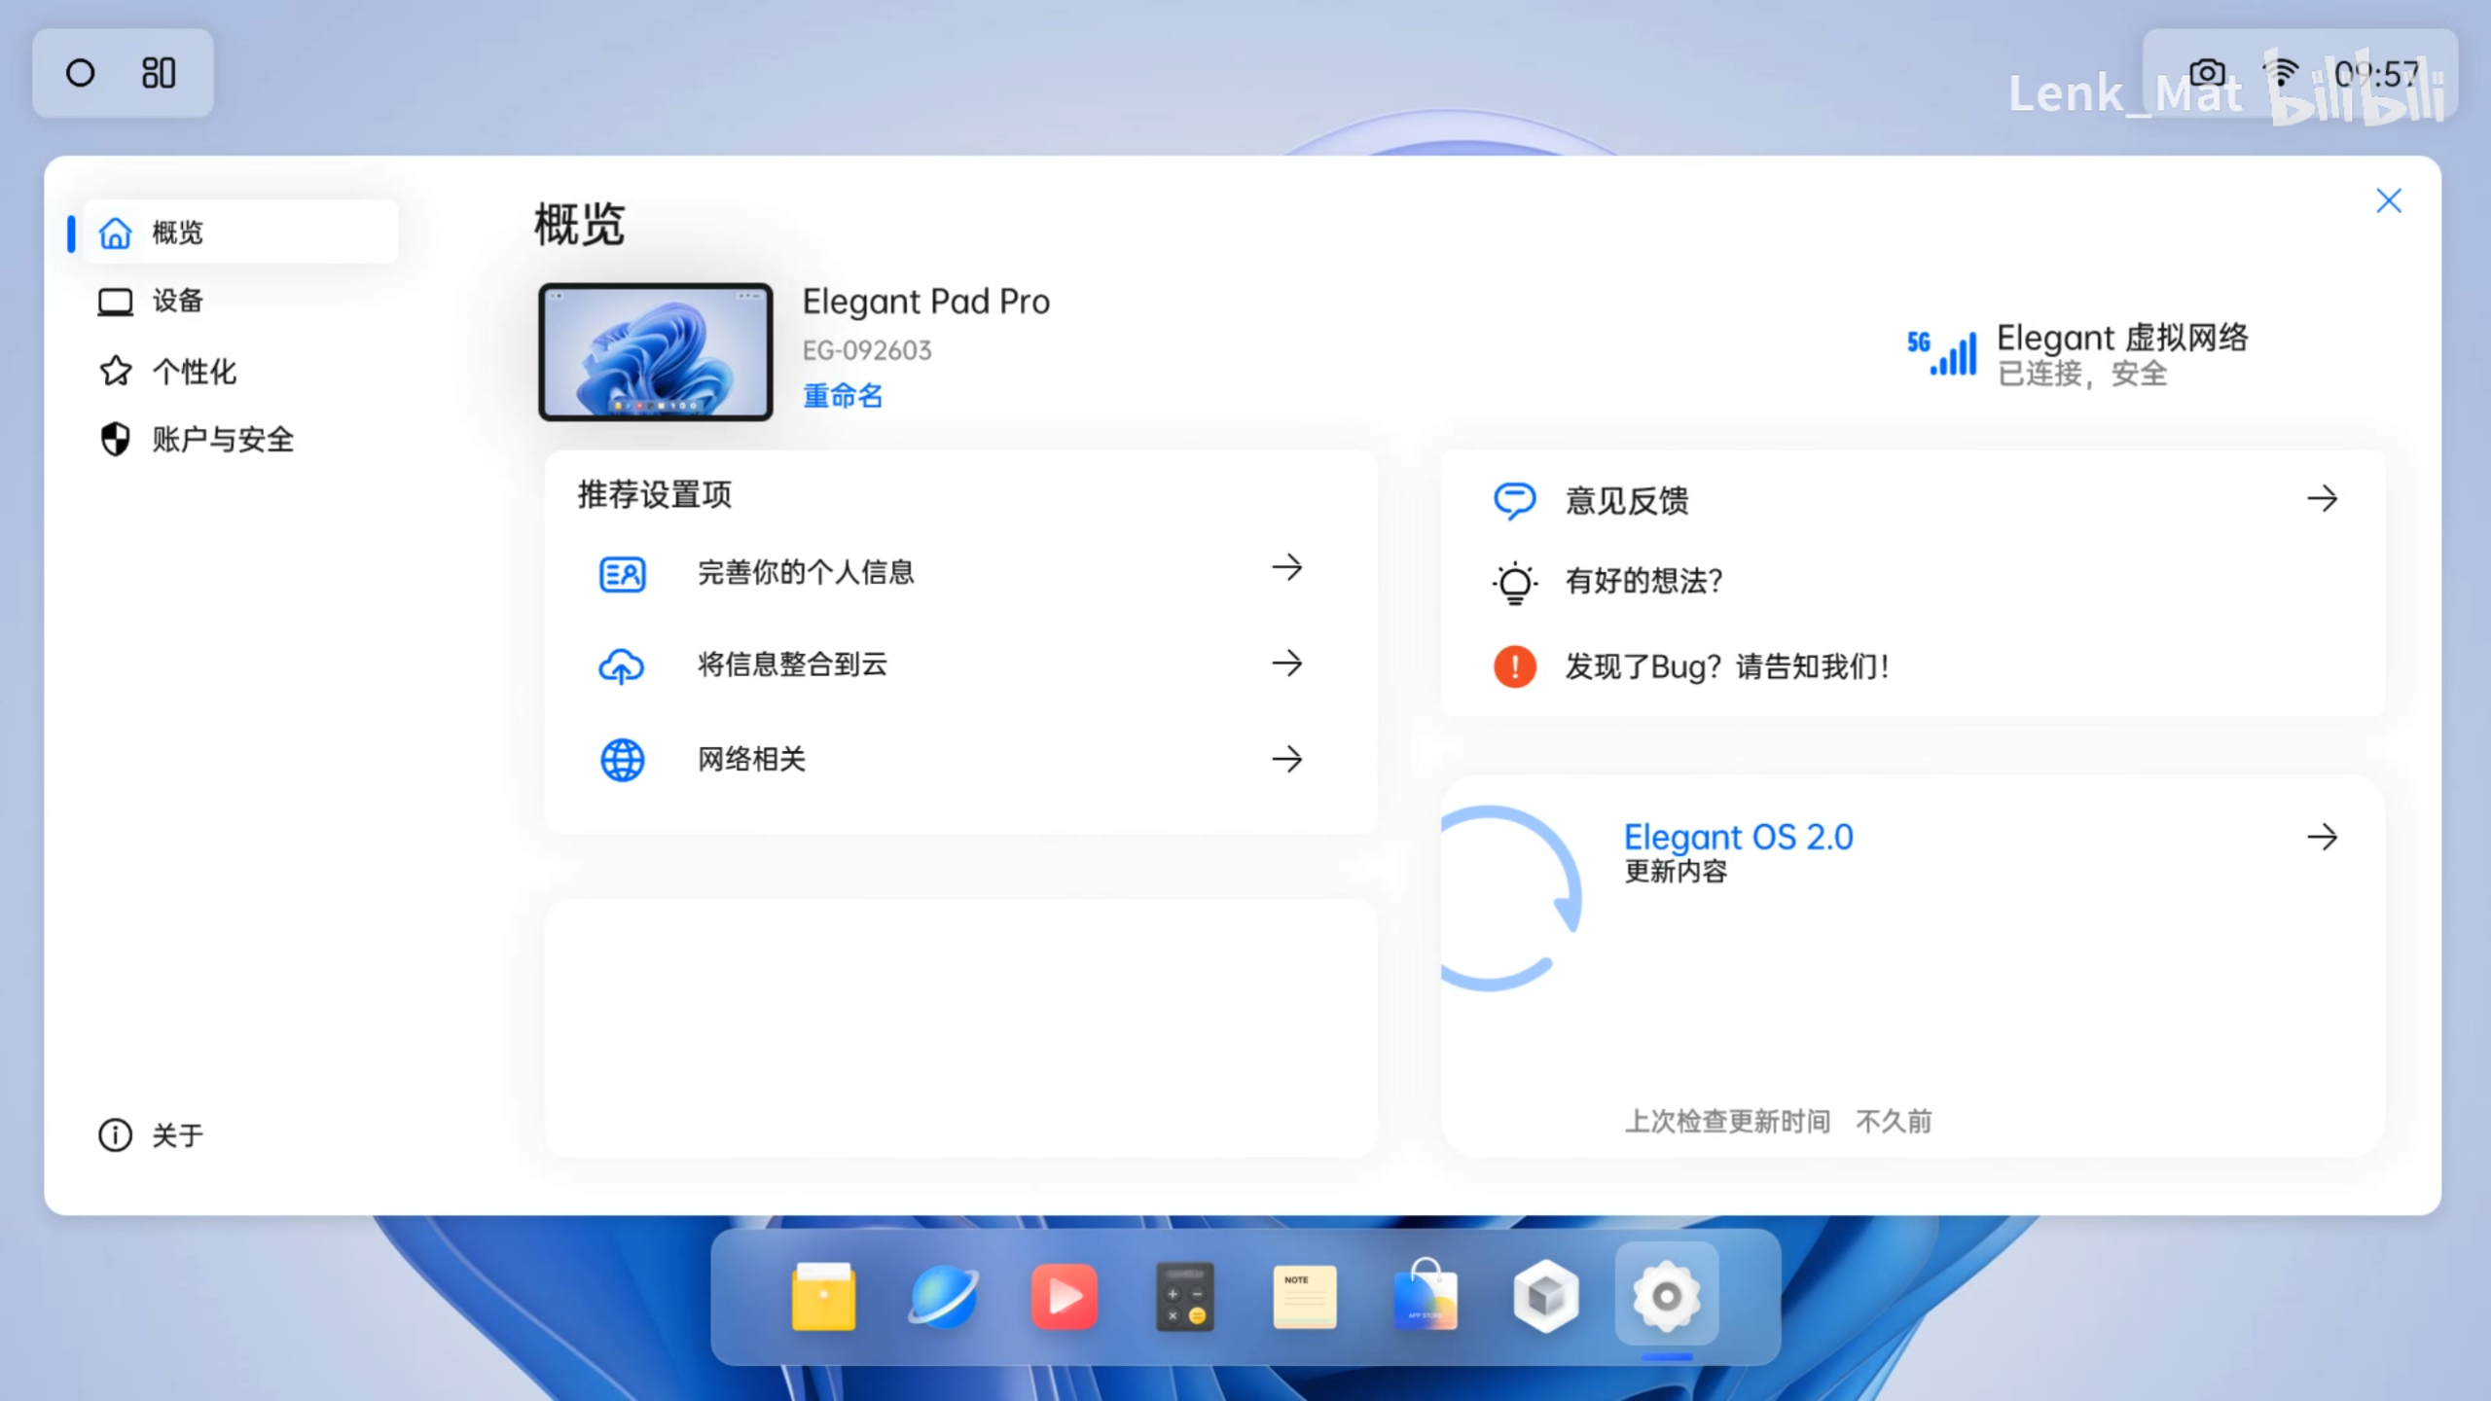
Task: Click the ID card icon for personal info
Action: [x=622, y=574]
